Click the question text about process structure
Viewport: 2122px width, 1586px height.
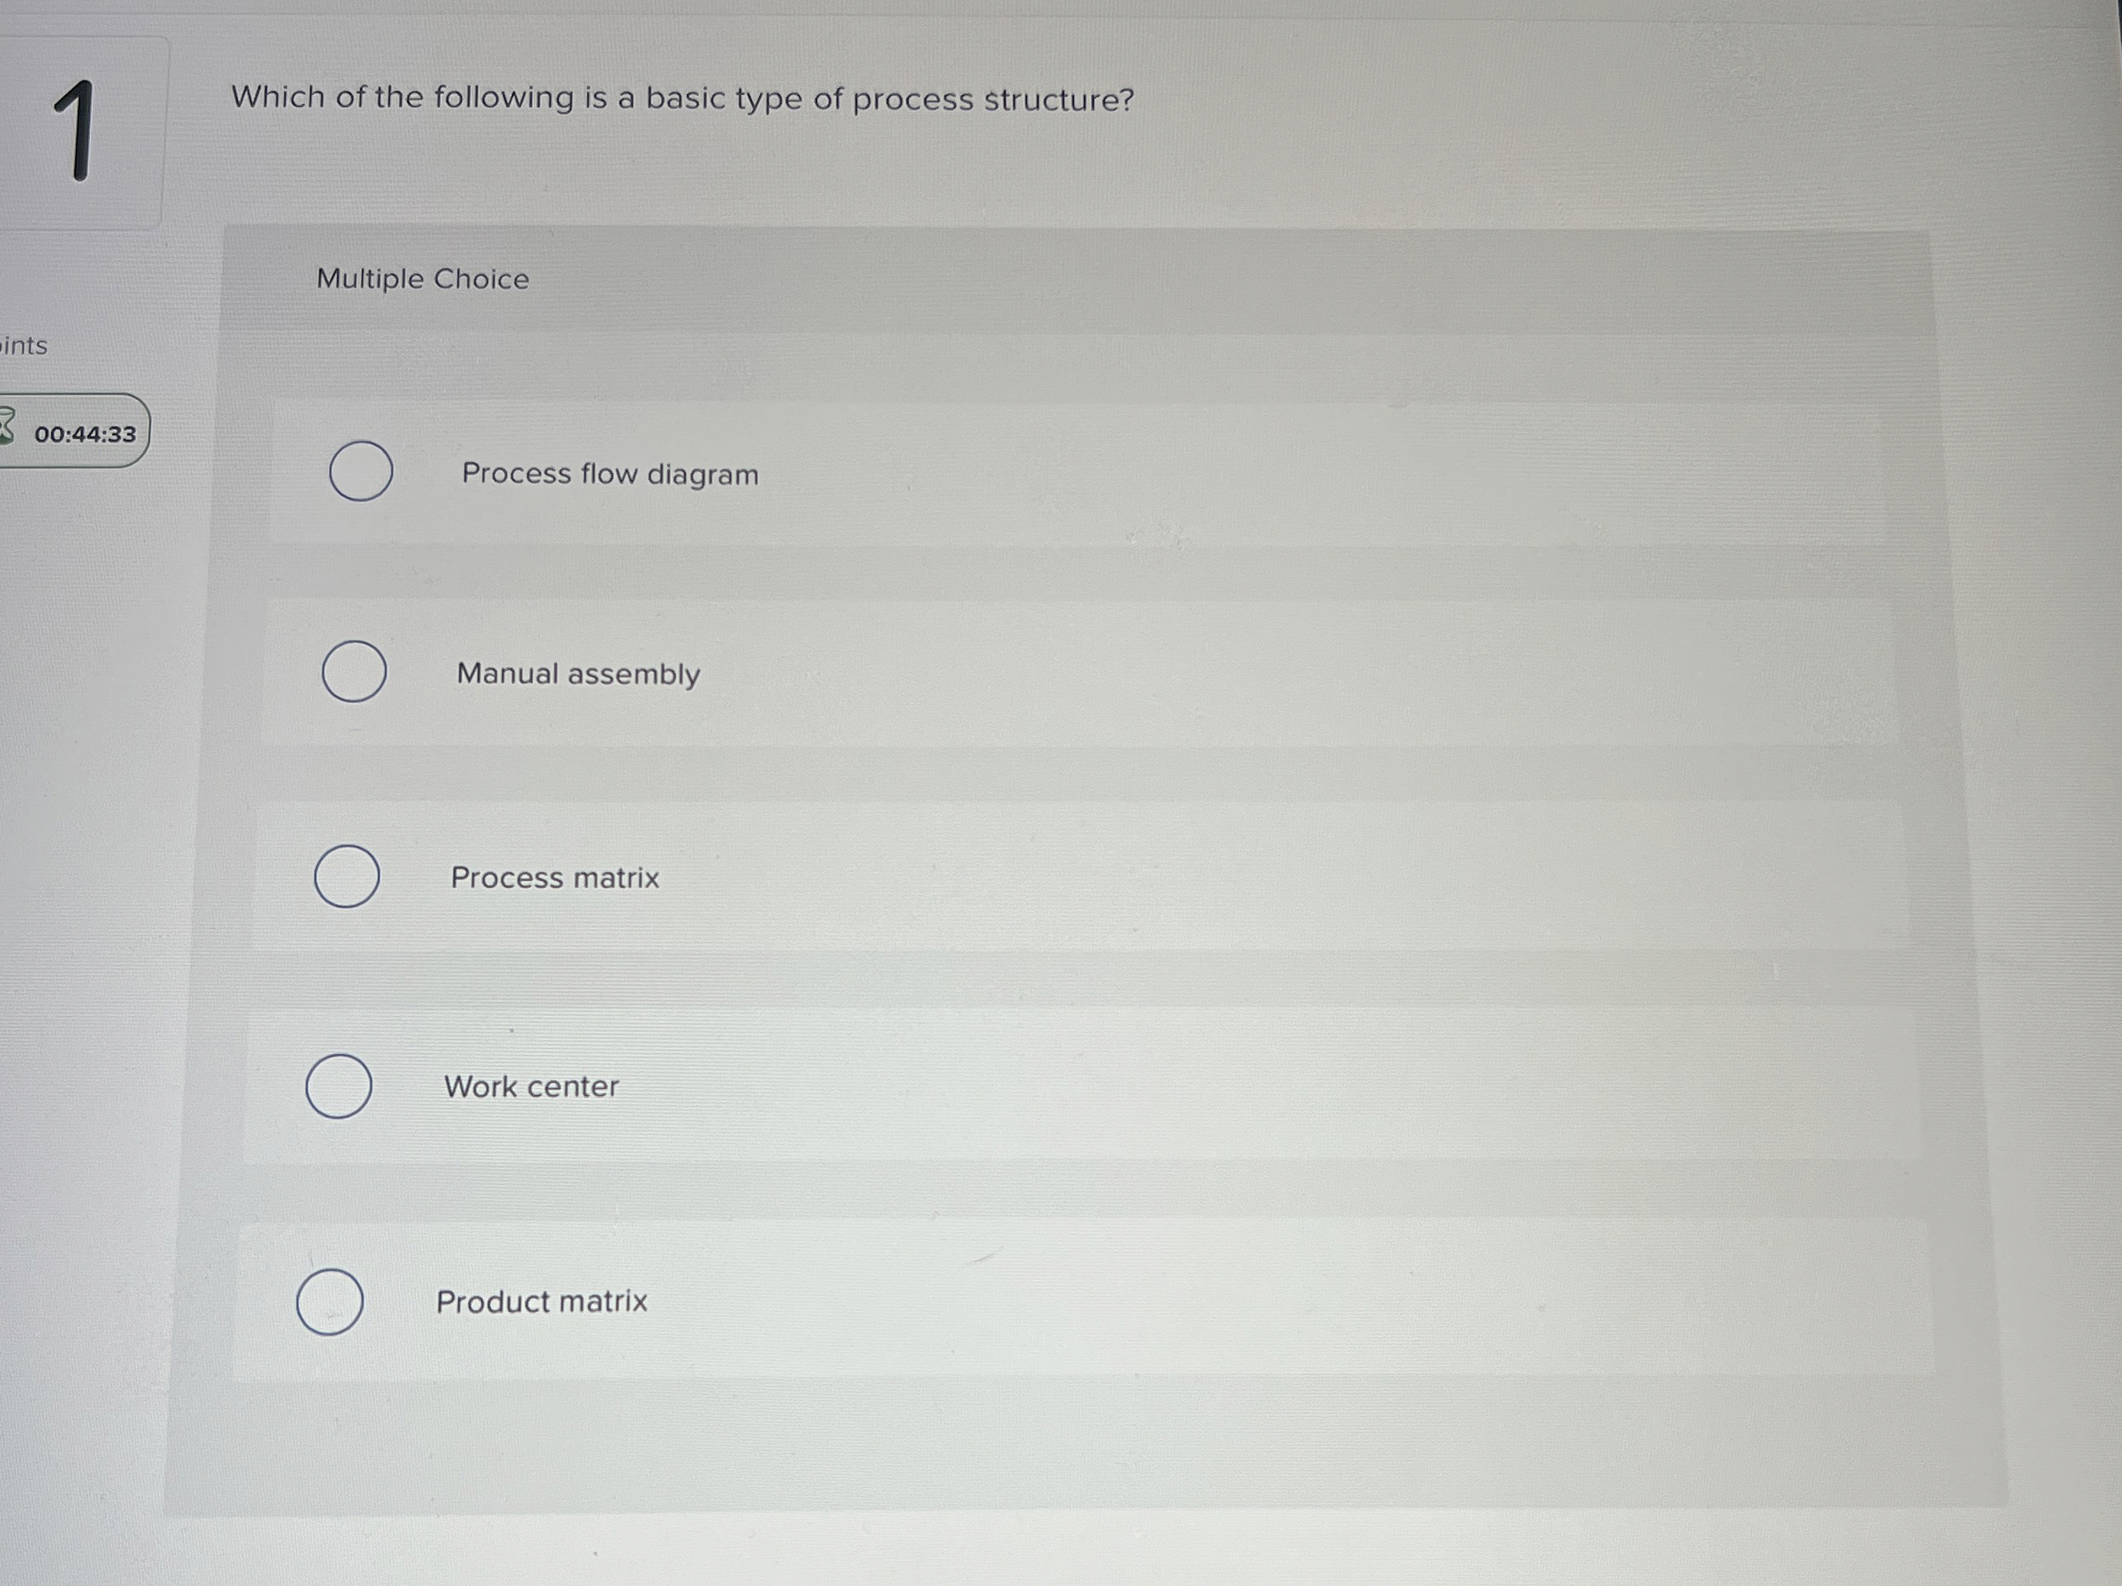[x=682, y=99]
